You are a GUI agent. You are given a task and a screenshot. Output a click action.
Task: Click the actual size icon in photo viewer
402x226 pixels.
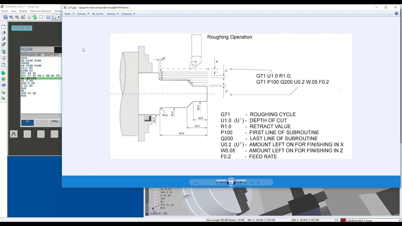click(x=209, y=182)
